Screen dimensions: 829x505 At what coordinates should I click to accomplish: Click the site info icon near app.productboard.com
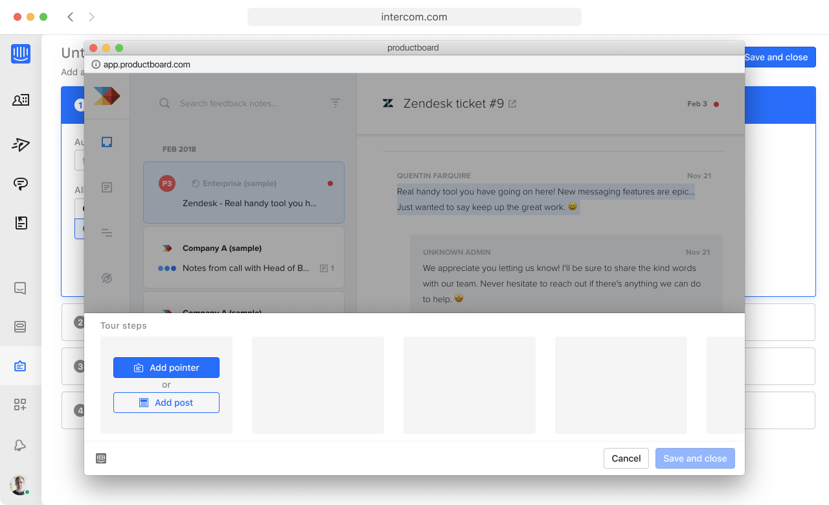tap(96, 64)
